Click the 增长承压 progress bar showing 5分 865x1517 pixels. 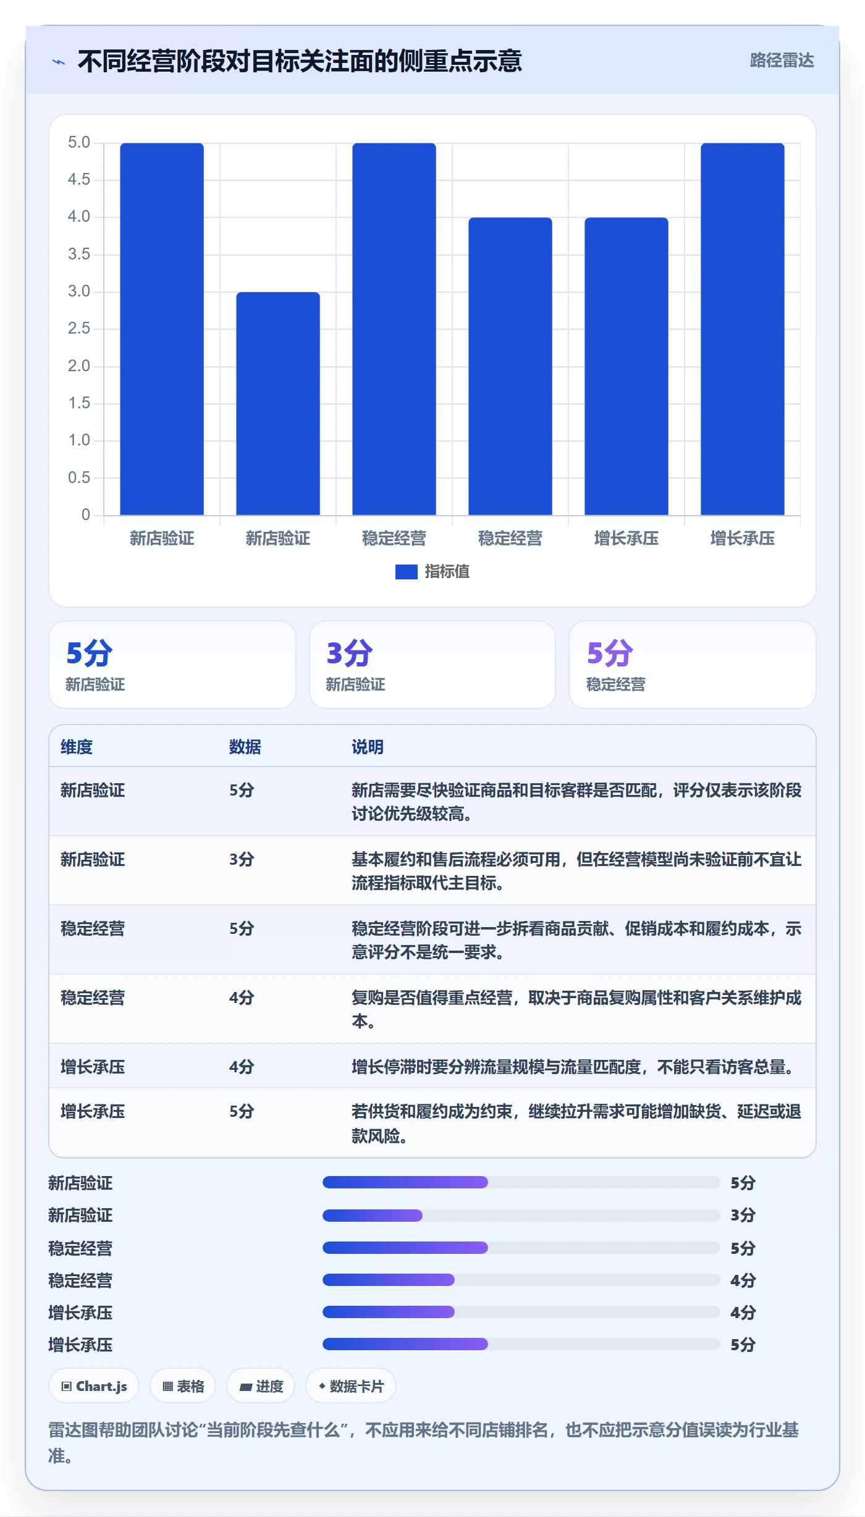[x=521, y=1345]
